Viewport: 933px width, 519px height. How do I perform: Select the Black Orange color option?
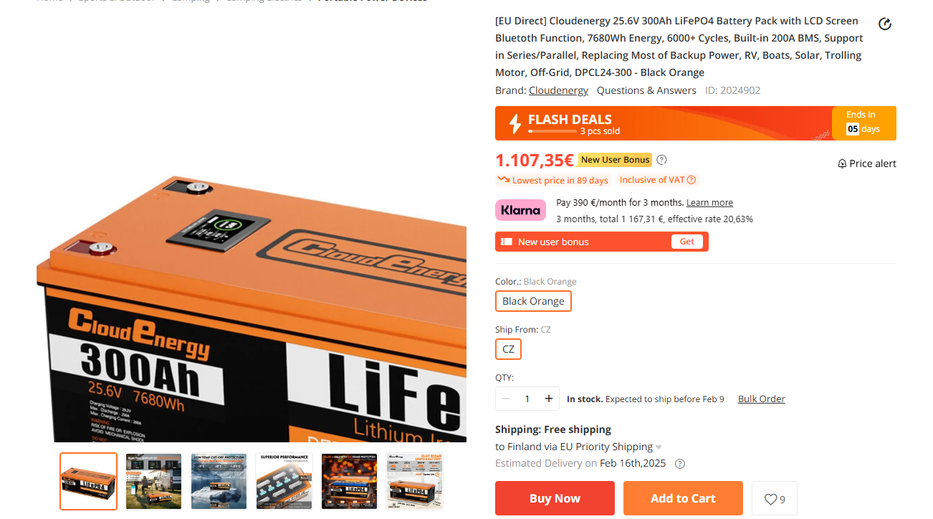(533, 301)
